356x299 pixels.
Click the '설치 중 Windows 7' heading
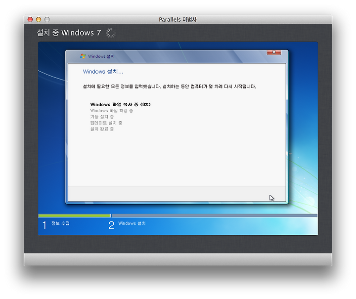click(69, 33)
